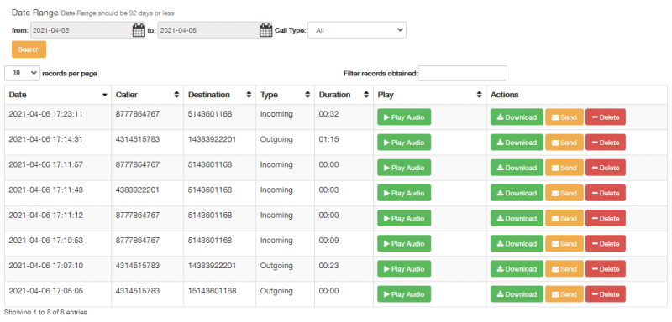
Task: Download the 17:07:10 outgoing call recording
Action: tap(517, 269)
